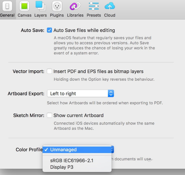Click the Presets tab label
This screenshot has width=185, height=175.
[94, 15]
